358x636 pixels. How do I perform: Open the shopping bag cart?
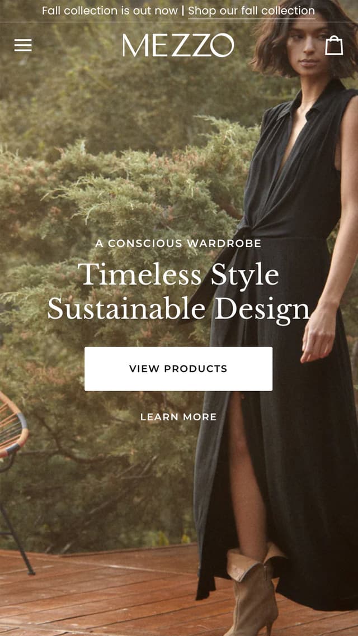pyautogui.click(x=334, y=45)
